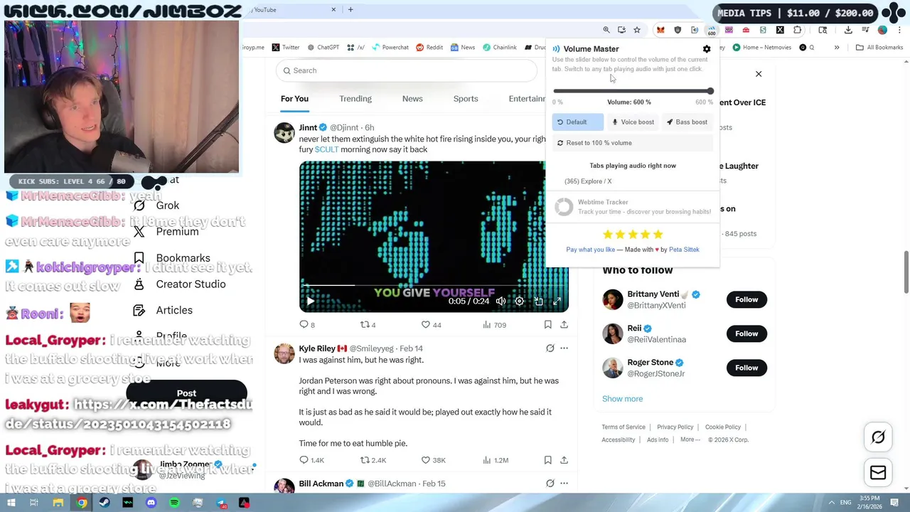The width and height of the screenshot is (910, 512).
Task: Open the Pay what you like link
Action: (x=590, y=250)
